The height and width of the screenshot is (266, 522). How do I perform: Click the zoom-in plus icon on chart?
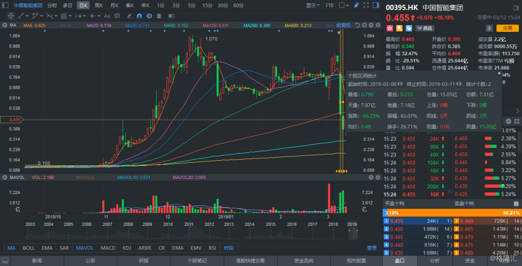click(x=364, y=25)
